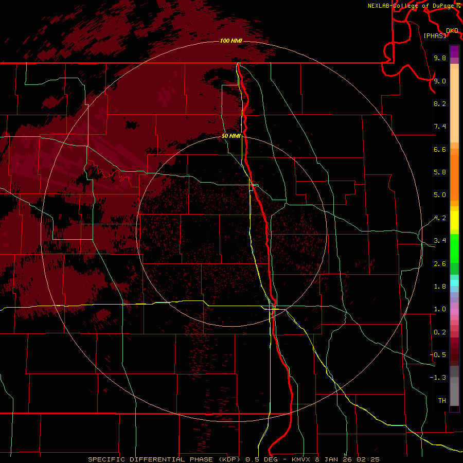Click the TH threshold label on the scale
Image resolution: width=463 pixels, height=463 pixels.
tap(442, 401)
